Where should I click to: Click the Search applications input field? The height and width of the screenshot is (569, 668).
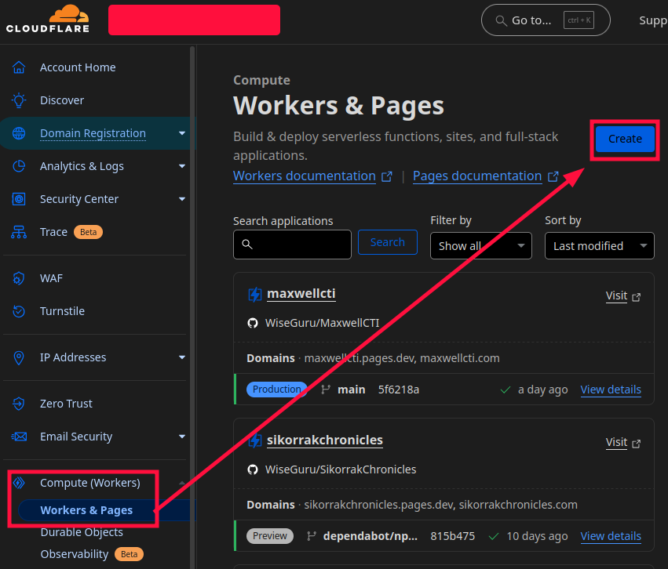click(x=292, y=245)
